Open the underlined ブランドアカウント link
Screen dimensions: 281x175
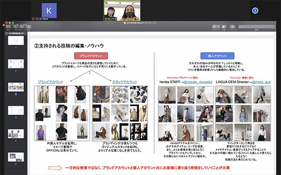point(51,82)
